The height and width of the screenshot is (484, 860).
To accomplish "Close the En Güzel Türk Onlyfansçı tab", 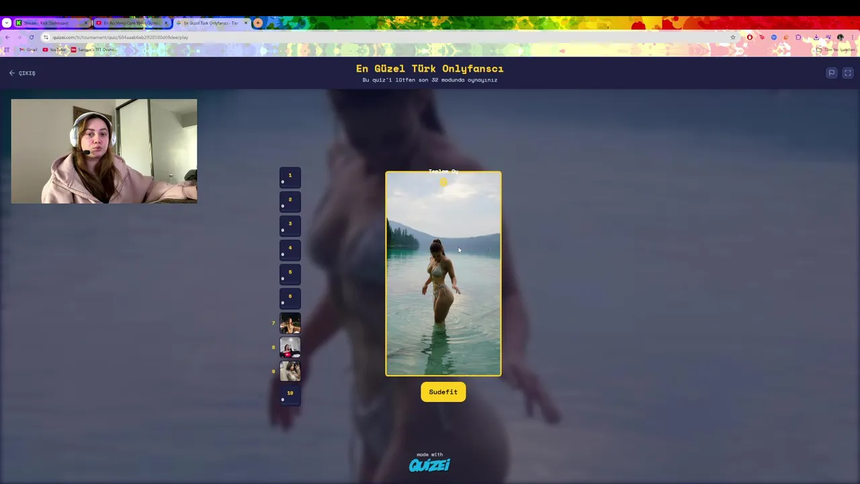I will click(245, 23).
